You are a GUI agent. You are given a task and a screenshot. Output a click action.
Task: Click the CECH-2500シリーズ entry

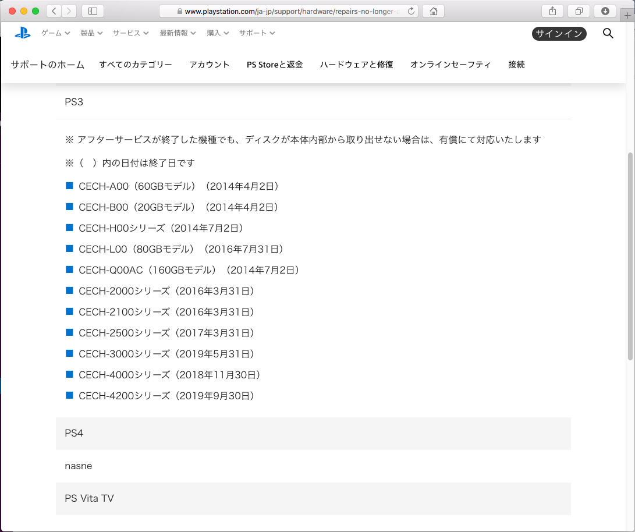coord(166,333)
